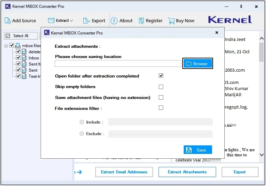This screenshot has width=266, height=186.
Task: Toggle Open folder after extraction completed checkbox
Action: pyautogui.click(x=161, y=76)
